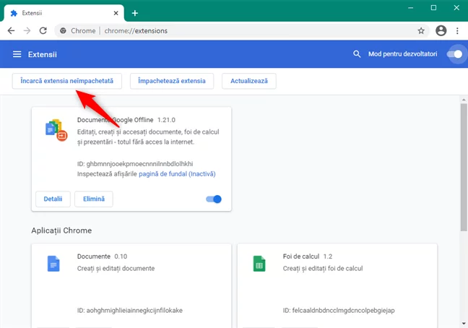This screenshot has width=468, height=328.
Task: Click Încarcă extensia neîmpachetată button
Action: coord(67,81)
